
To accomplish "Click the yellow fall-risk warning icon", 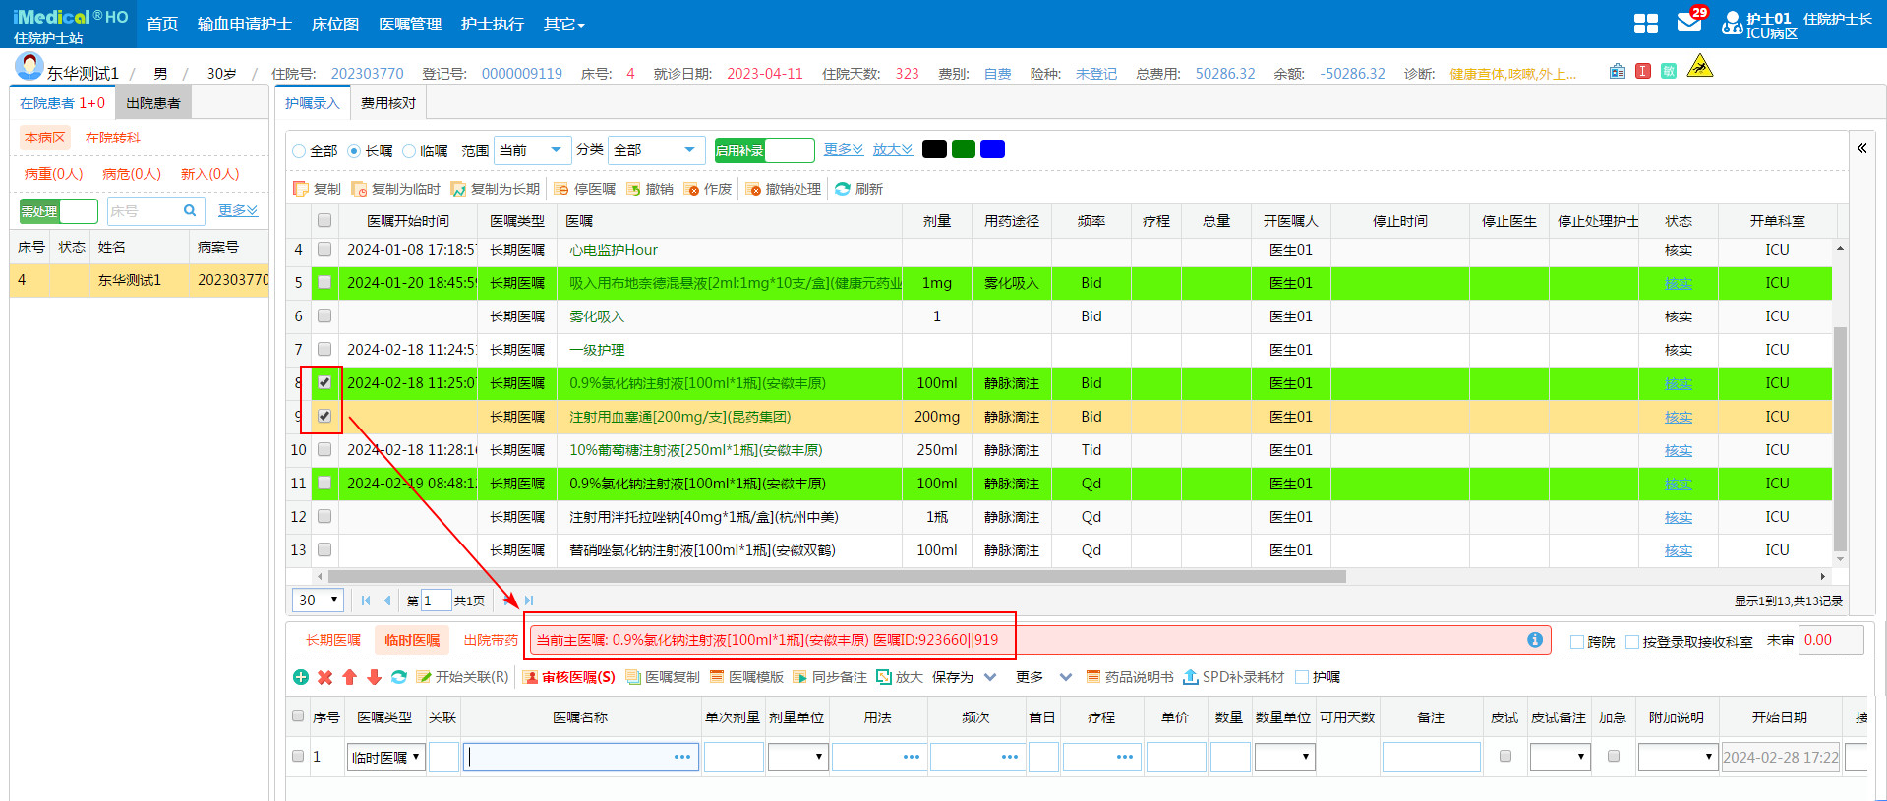I will coord(1699,68).
